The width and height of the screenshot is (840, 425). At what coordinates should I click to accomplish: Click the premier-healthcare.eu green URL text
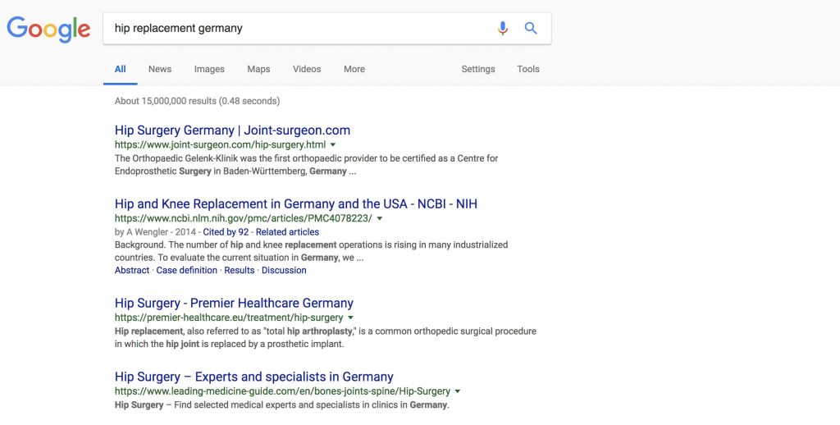(x=229, y=318)
